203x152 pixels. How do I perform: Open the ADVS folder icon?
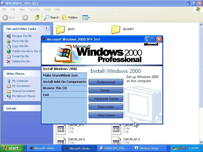pos(60,29)
